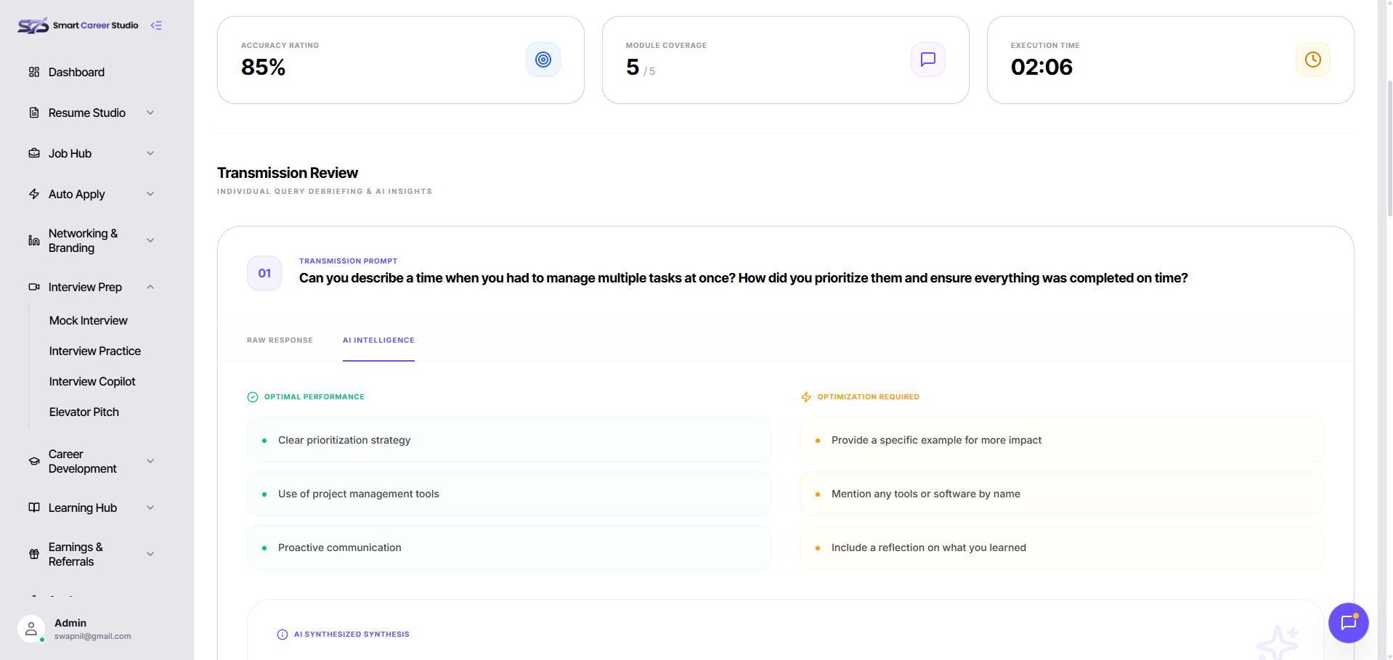This screenshot has height=660, width=1393.
Task: Click the Interview Prep camera icon
Action: (x=34, y=287)
